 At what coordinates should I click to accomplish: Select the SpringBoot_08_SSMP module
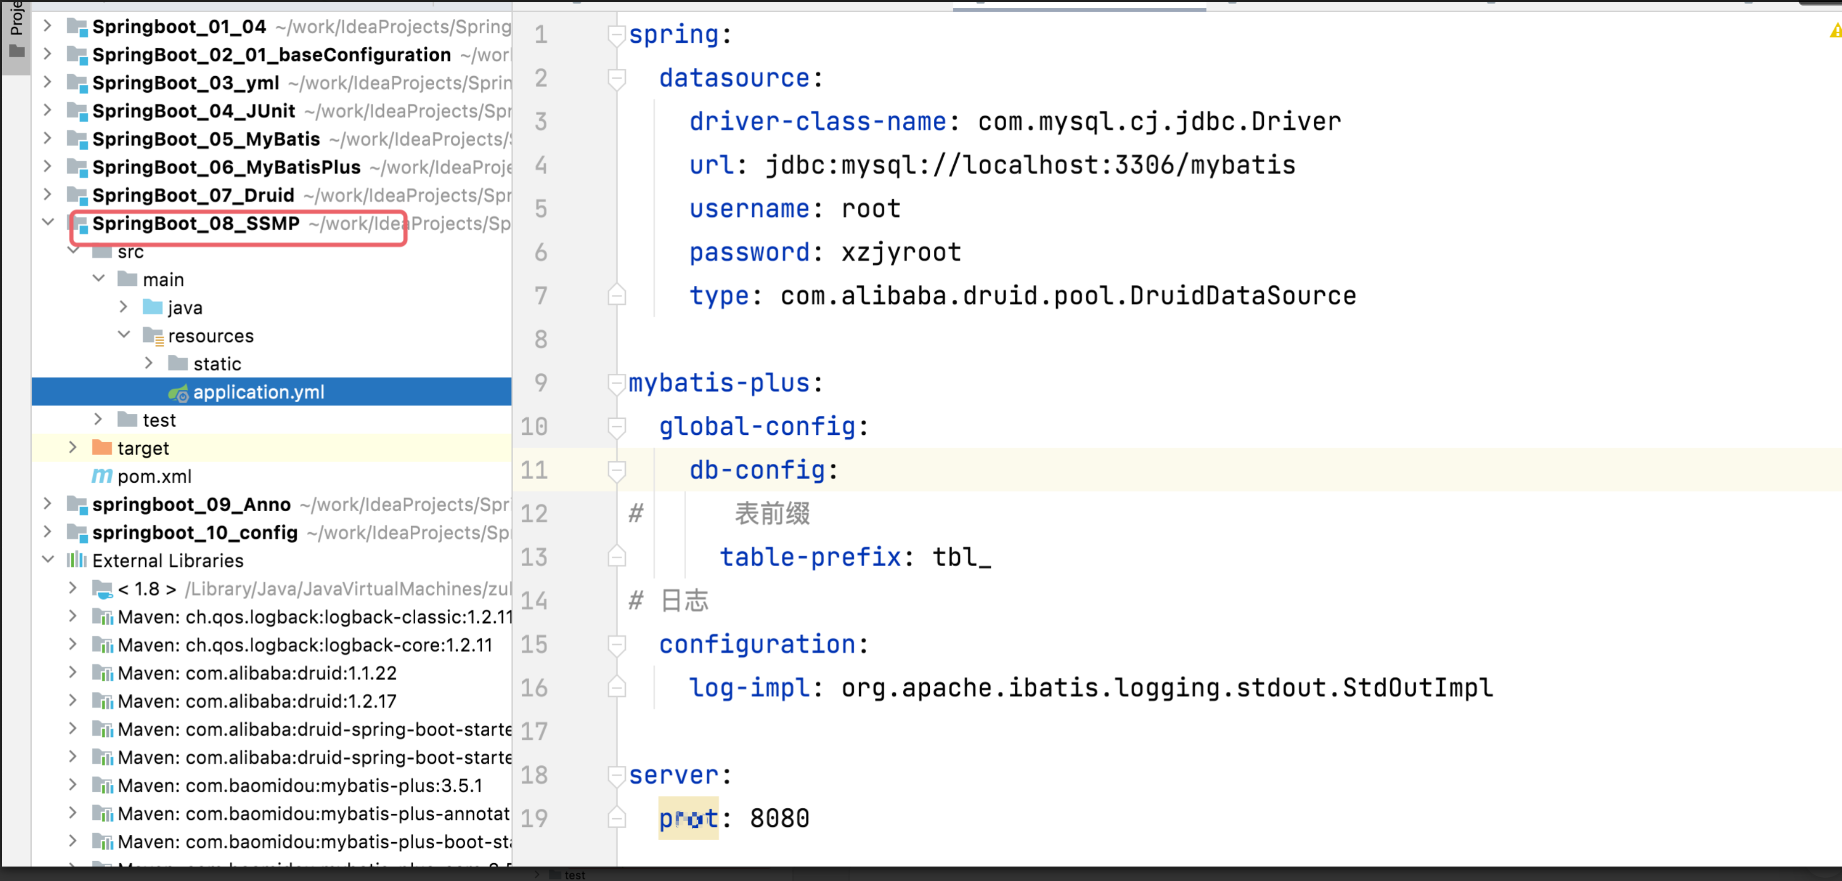point(195,224)
